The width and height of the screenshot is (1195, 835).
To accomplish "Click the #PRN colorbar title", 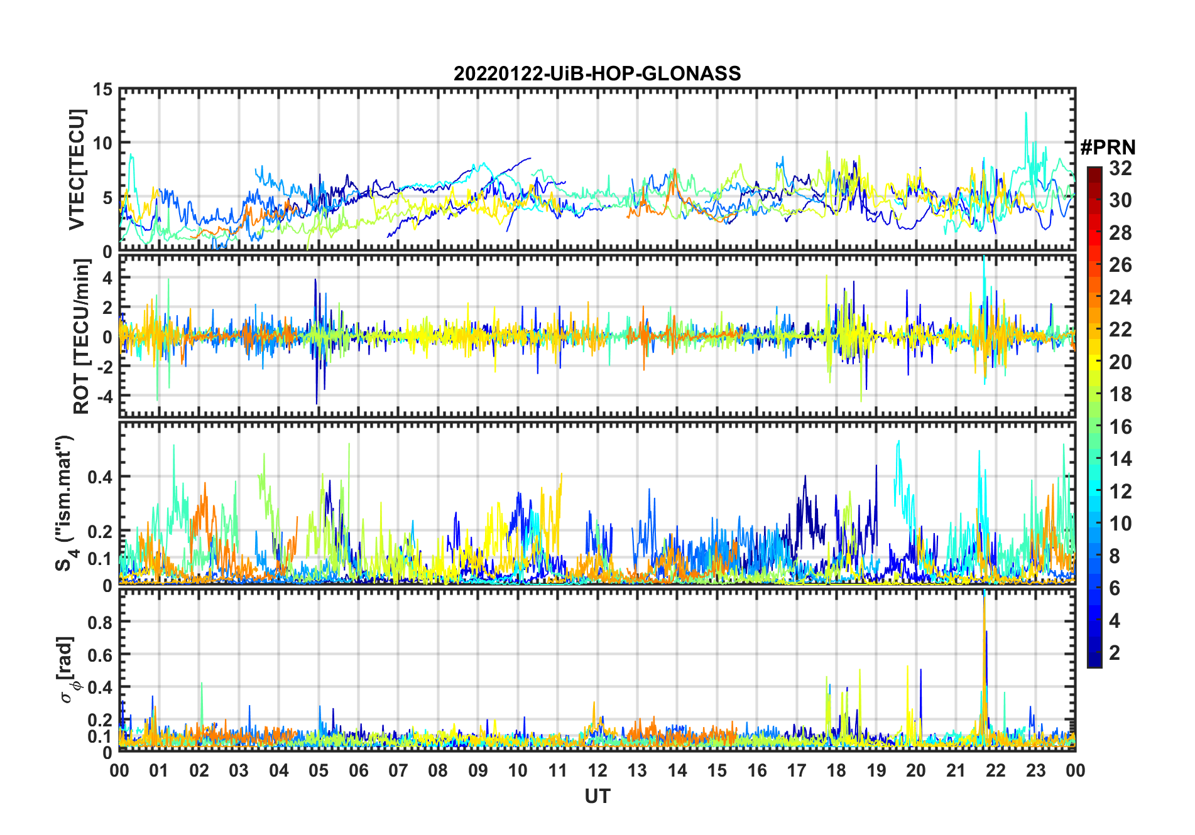I will [1108, 147].
